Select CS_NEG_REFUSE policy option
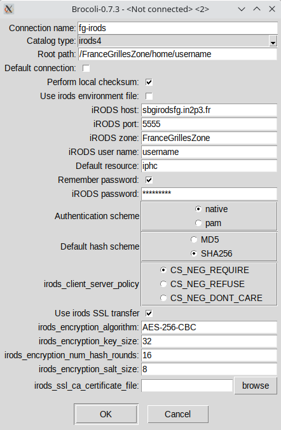The height and width of the screenshot is (430, 281). pyautogui.click(x=163, y=284)
